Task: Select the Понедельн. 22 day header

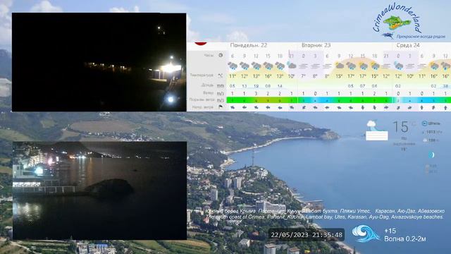Action: click(249, 45)
